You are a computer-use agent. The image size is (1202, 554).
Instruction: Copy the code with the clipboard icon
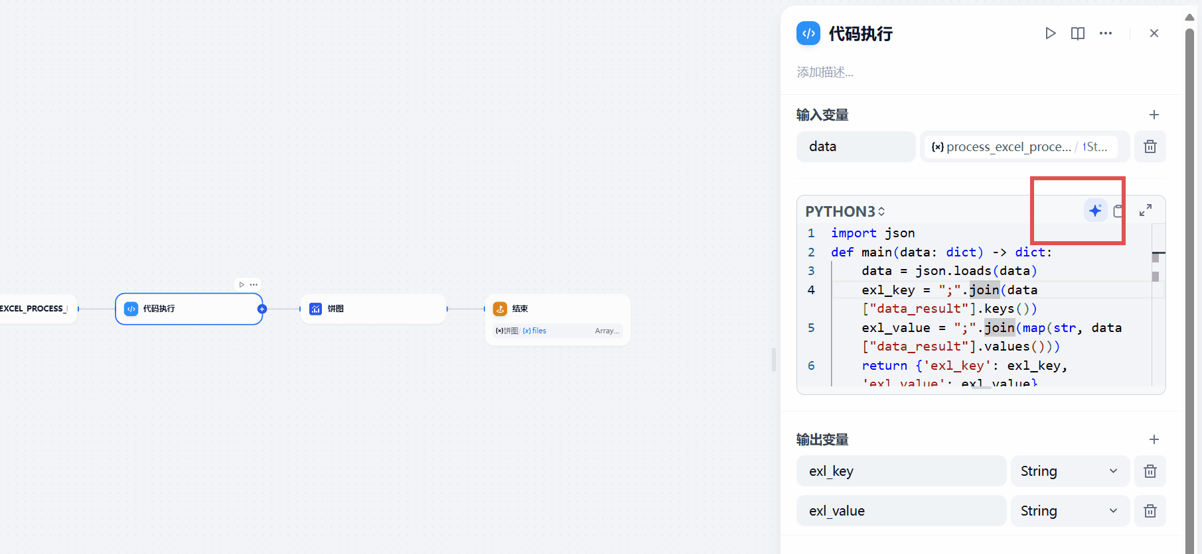[1118, 211]
